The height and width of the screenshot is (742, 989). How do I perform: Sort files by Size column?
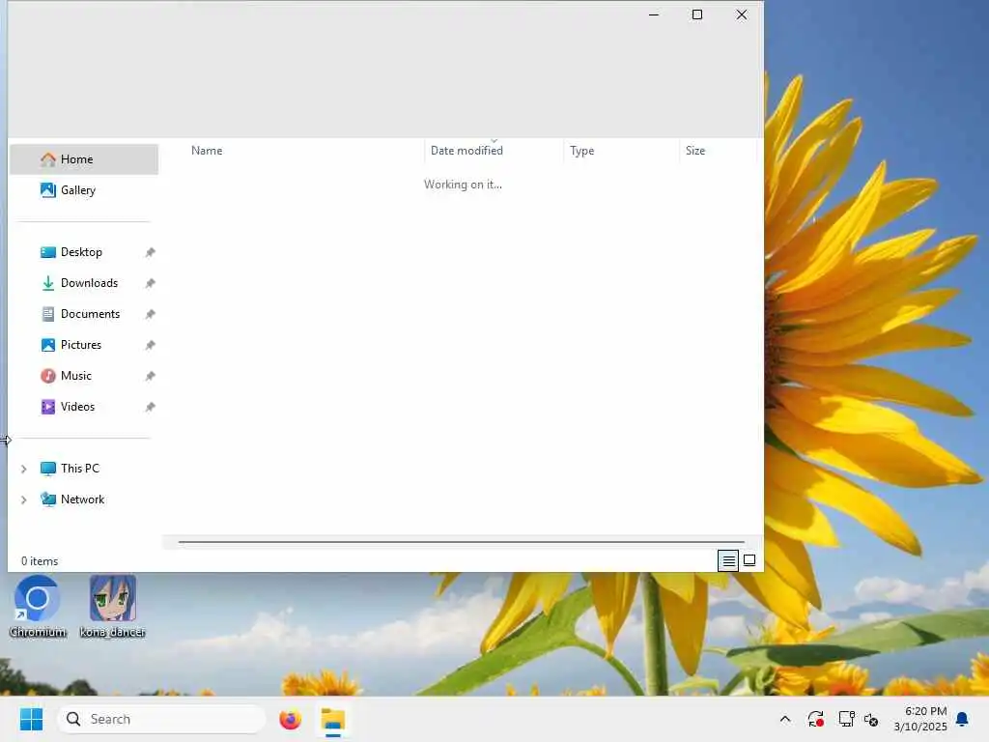[718, 151]
